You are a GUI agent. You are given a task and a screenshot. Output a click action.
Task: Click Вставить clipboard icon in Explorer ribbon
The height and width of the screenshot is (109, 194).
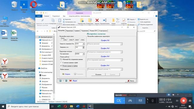coord(60,20)
